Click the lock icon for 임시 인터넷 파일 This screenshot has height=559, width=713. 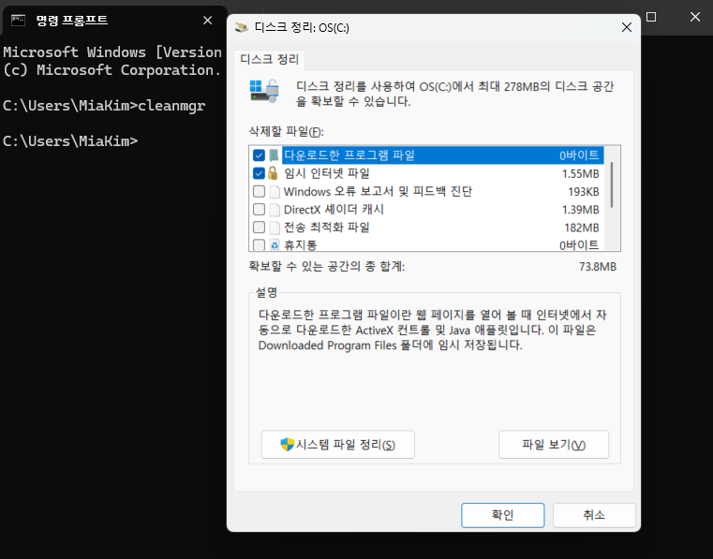click(274, 173)
